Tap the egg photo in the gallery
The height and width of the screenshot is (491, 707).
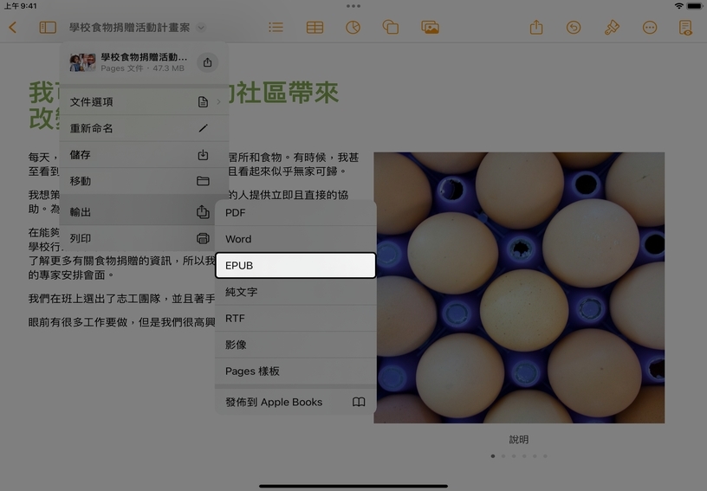click(519, 287)
